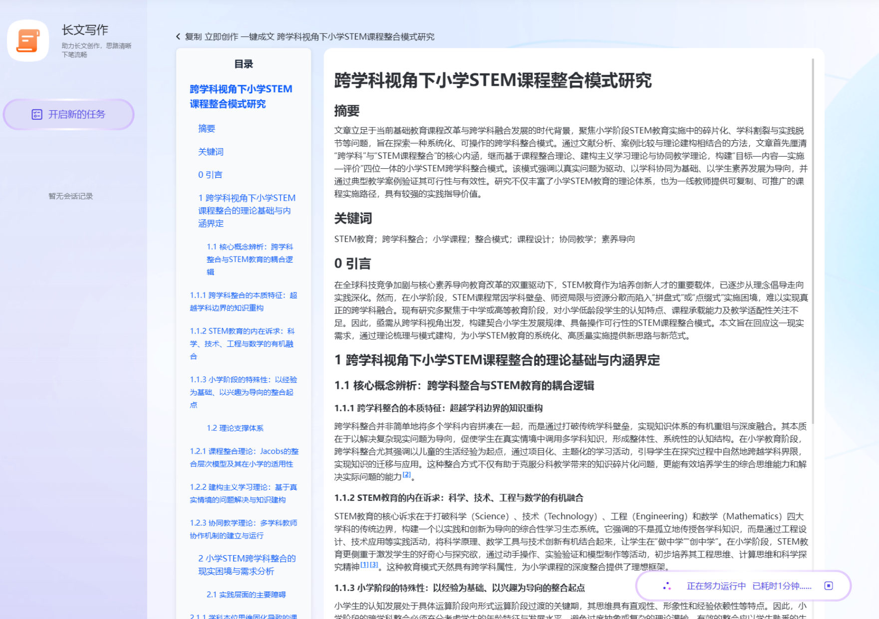Click the document's vertical scrollbar

point(813,241)
